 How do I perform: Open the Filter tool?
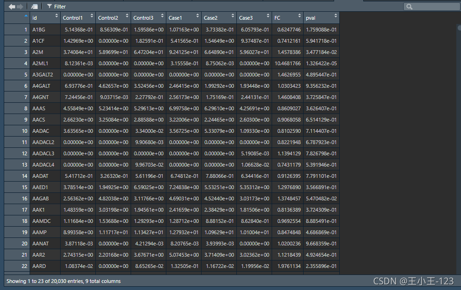coord(56,7)
